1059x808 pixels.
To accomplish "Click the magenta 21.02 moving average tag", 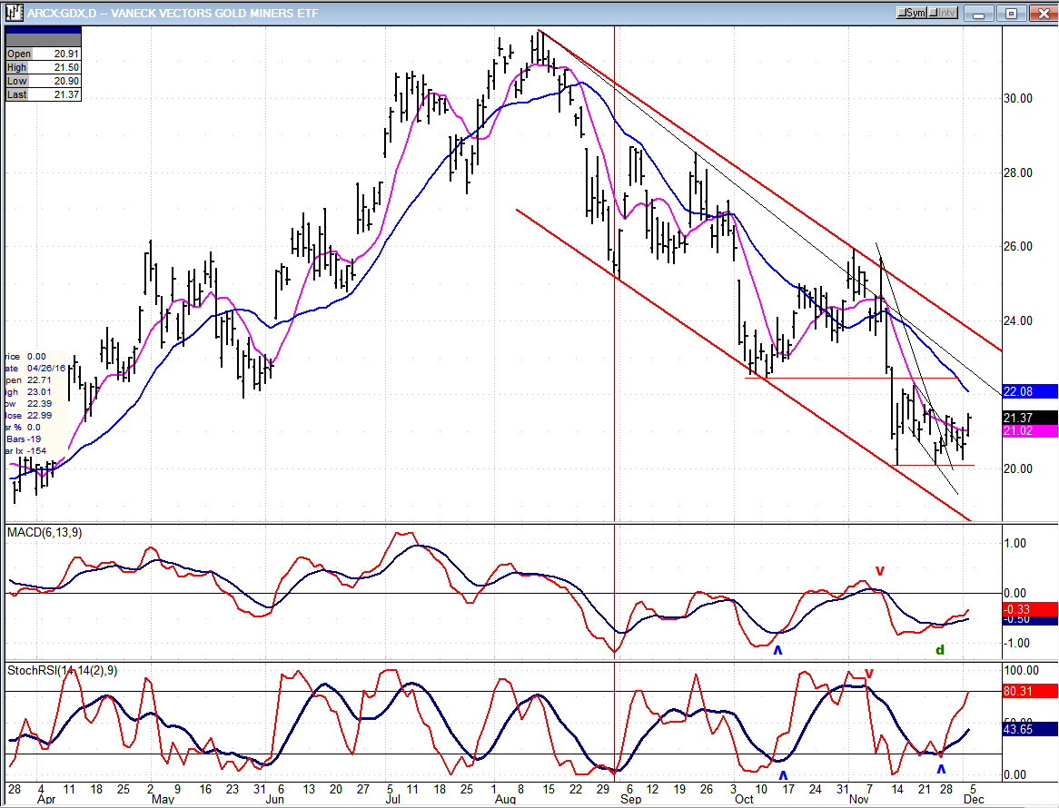I will click(x=1030, y=431).
